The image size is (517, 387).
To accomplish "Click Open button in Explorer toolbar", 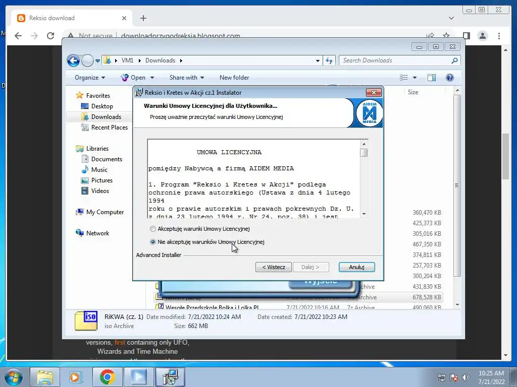I will click(133, 78).
